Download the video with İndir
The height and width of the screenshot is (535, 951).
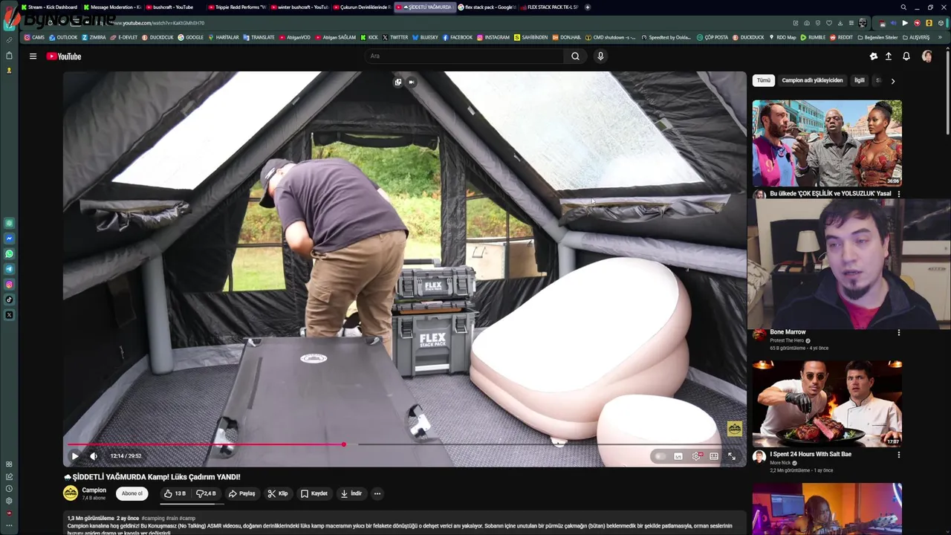pyautogui.click(x=351, y=493)
